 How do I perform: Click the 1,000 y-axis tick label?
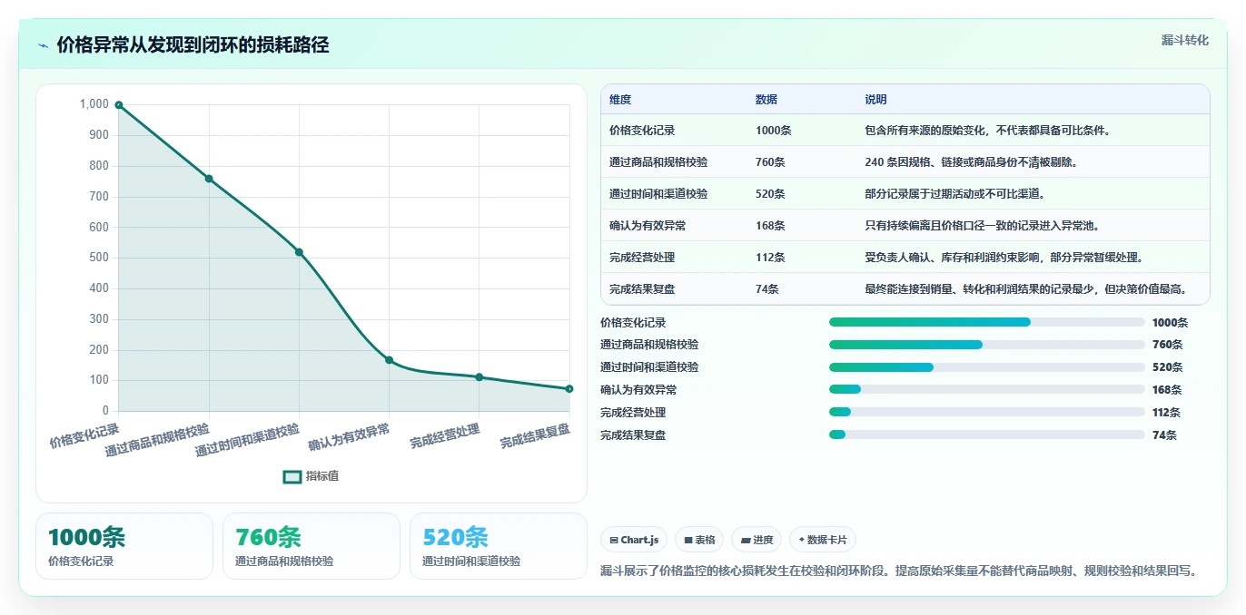pos(94,104)
